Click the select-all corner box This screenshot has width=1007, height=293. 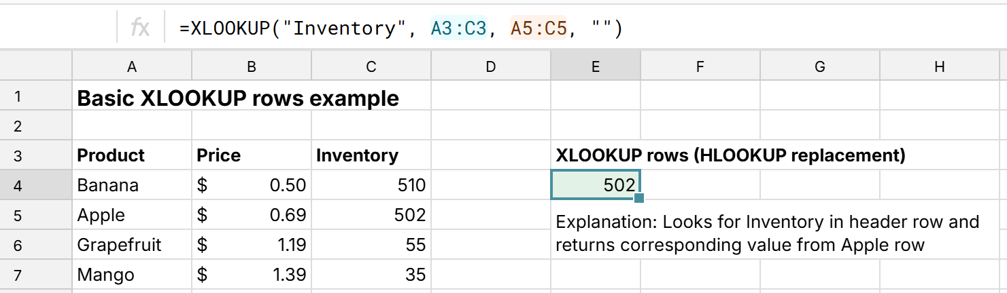click(x=36, y=66)
